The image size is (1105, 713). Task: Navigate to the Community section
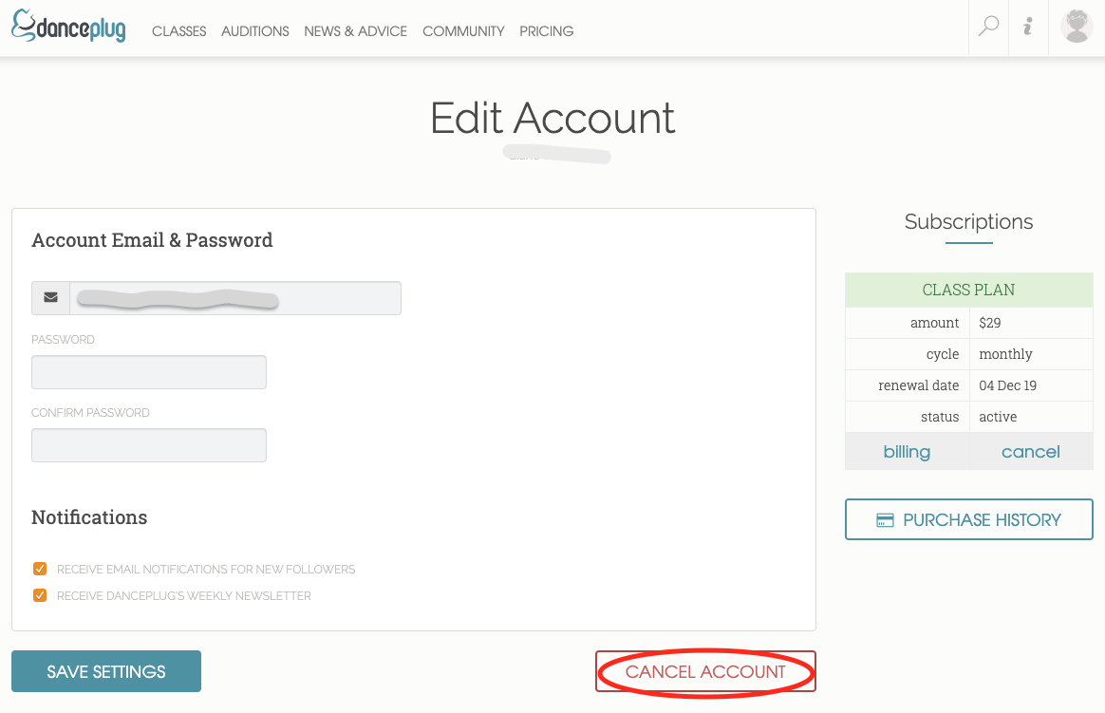[x=463, y=31]
